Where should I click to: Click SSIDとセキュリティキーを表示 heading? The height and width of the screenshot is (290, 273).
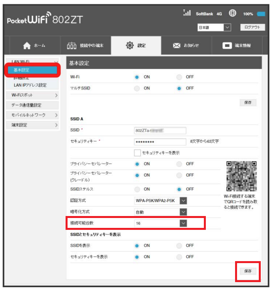coord(96,235)
